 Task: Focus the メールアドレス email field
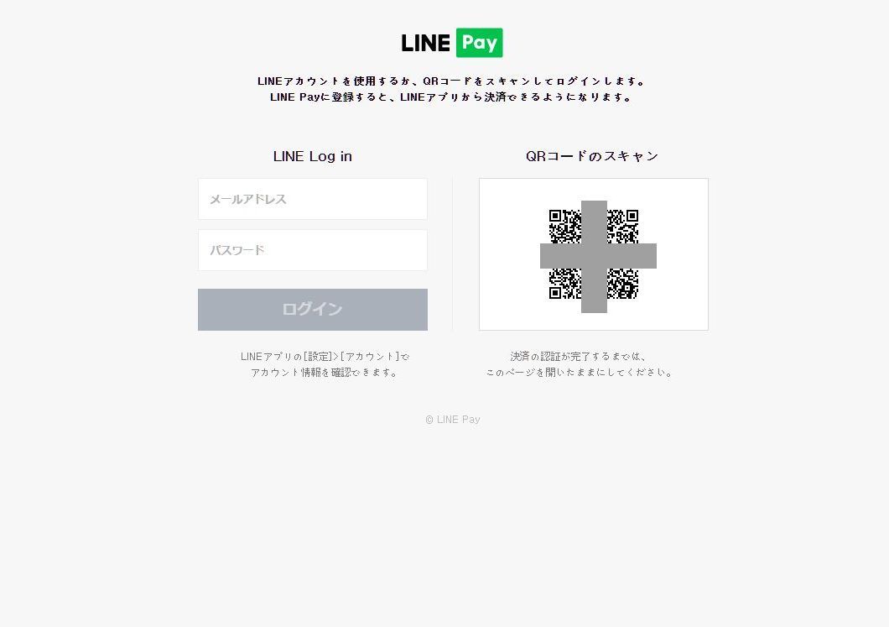312,199
